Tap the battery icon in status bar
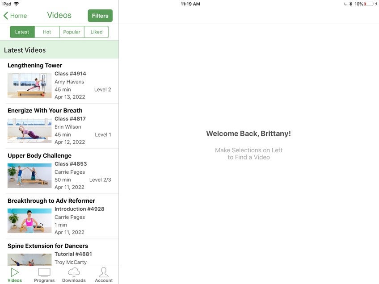This screenshot has height=284, width=379. [x=369, y=4]
